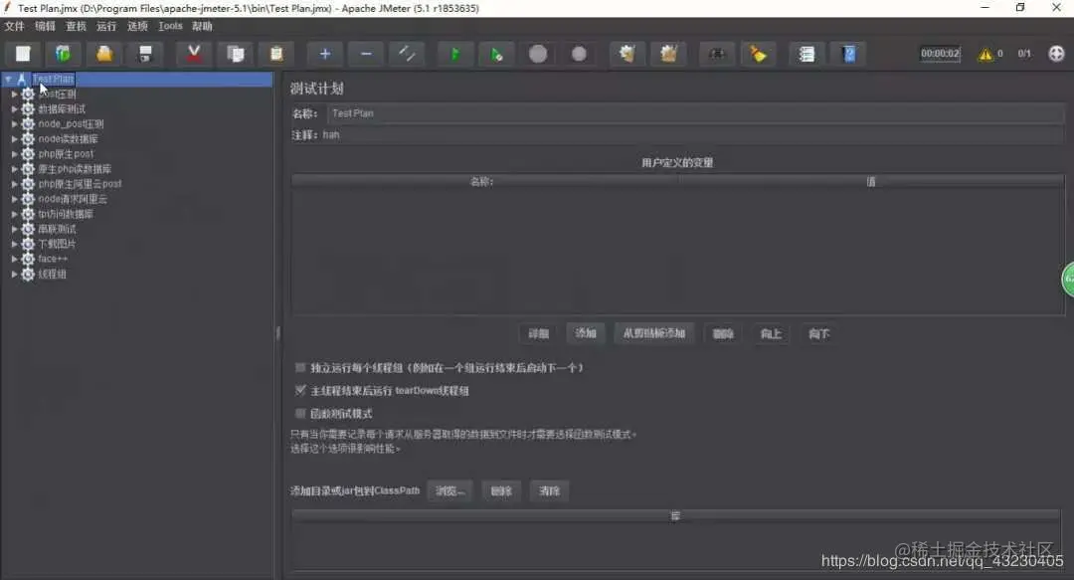The height and width of the screenshot is (580, 1074).
Task: Click the Paste clipboard icon
Action: [276, 54]
